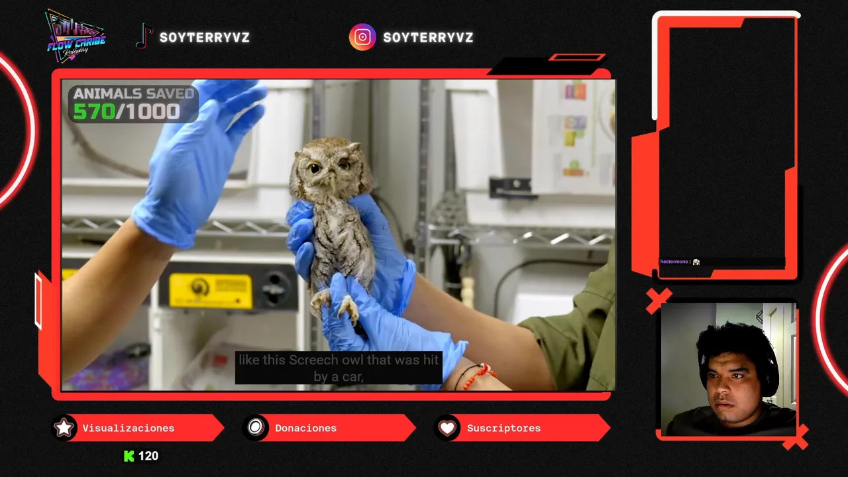Click the Instagram handle SOYTERRYVZ text
Viewport: 848px width, 477px height.
pos(429,38)
